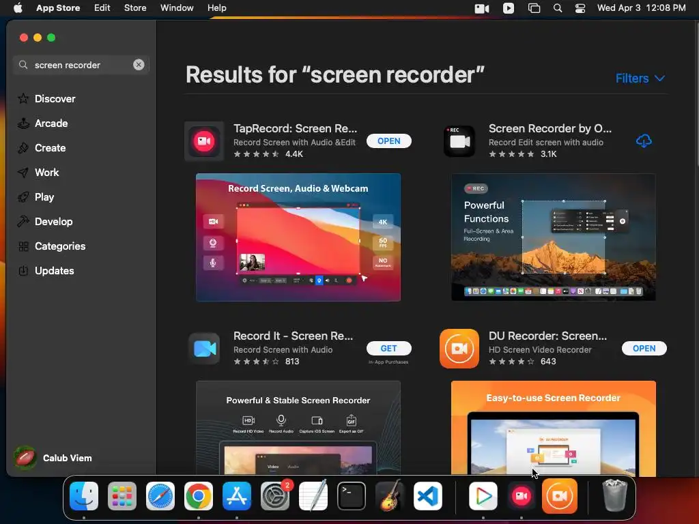The height and width of the screenshot is (524, 699).
Task: Open DU Recorder from the Dock
Action: pyautogui.click(x=560, y=496)
